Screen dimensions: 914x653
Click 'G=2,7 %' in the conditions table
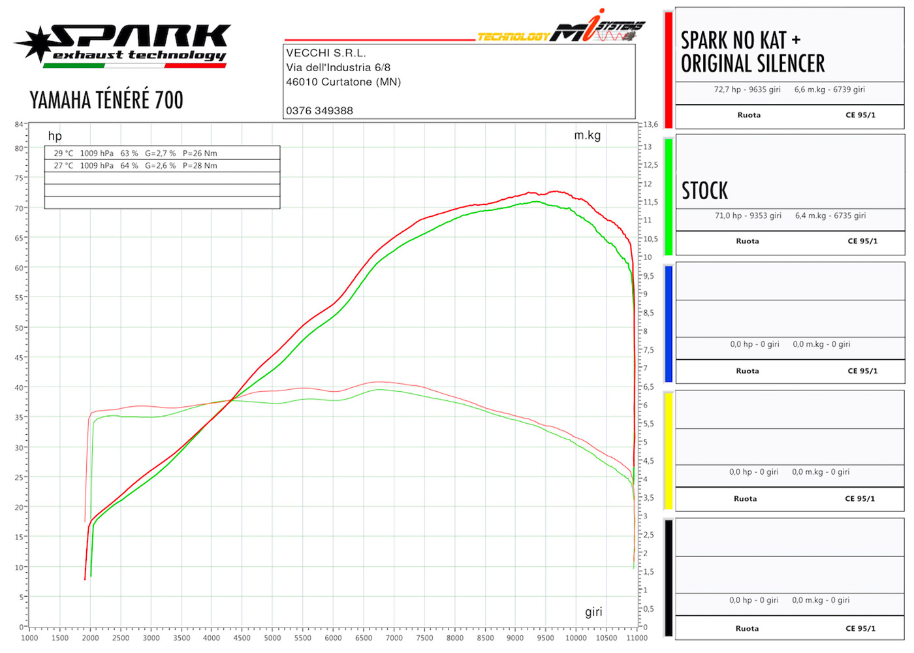160,153
